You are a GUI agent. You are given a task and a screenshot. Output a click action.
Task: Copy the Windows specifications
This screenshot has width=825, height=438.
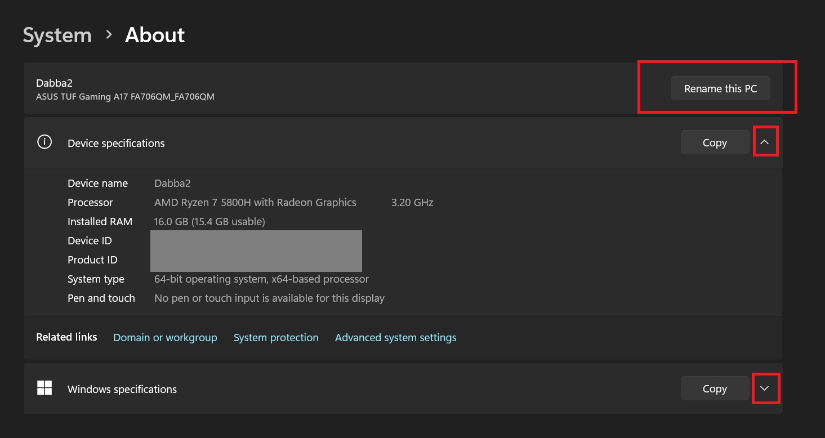(715, 388)
